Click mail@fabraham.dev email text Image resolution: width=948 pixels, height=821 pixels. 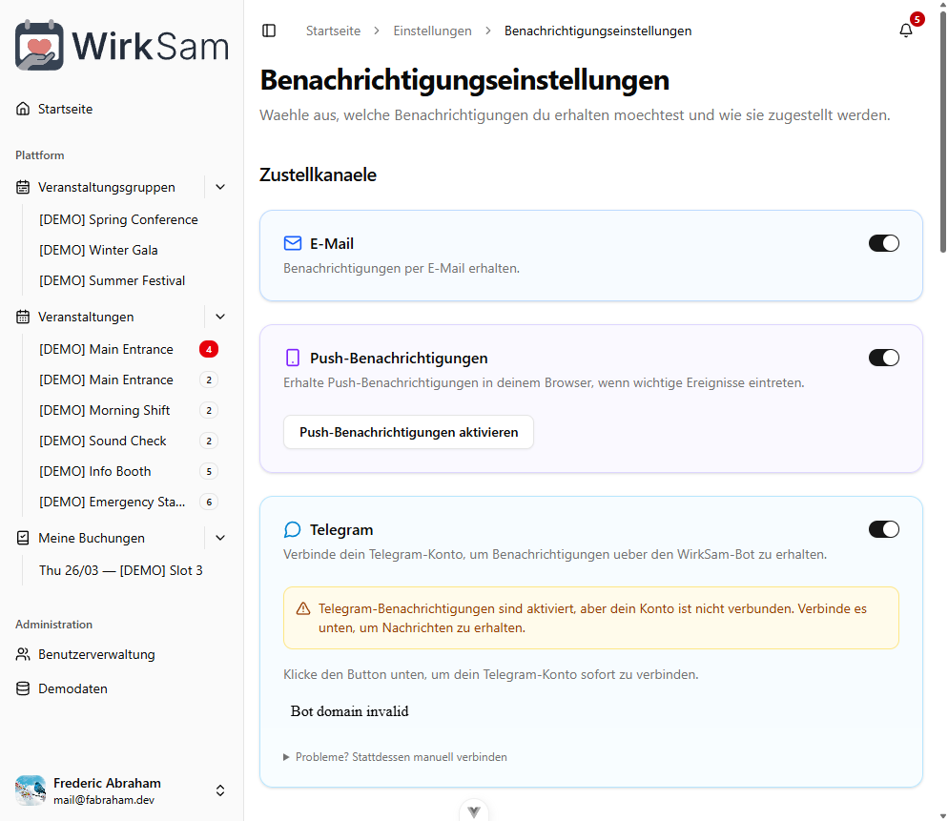[x=104, y=800]
